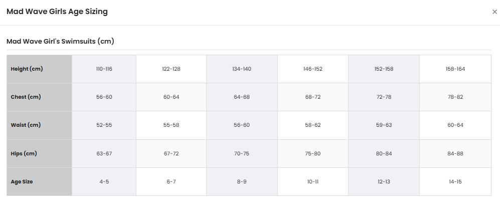Click the Waist (cm) row header
Viewport: 500px width, 209px height.
[x=40, y=125]
